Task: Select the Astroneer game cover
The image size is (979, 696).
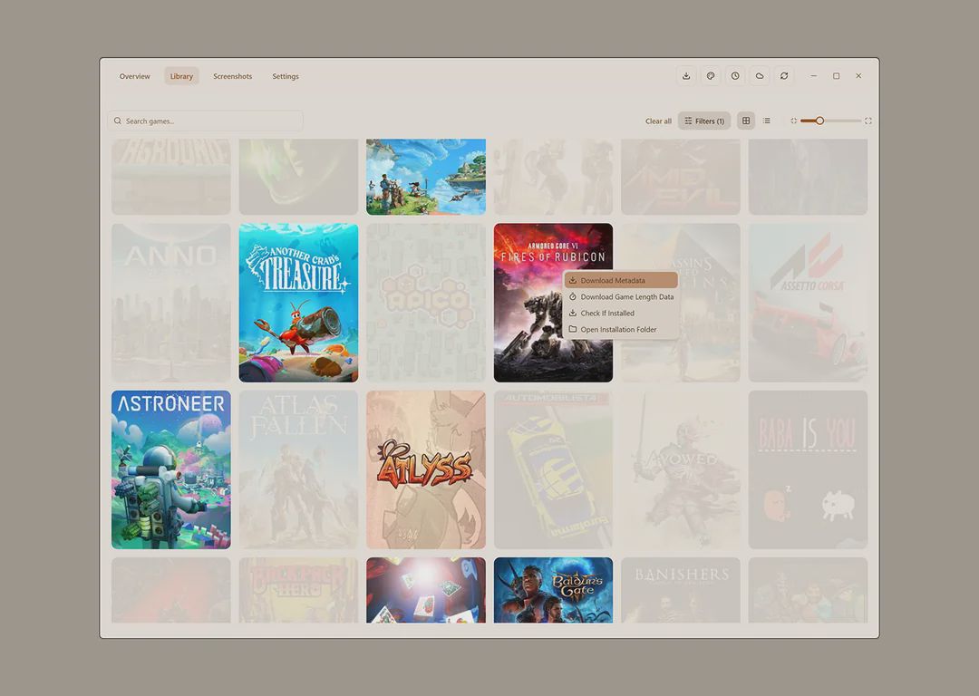Action: pos(171,469)
